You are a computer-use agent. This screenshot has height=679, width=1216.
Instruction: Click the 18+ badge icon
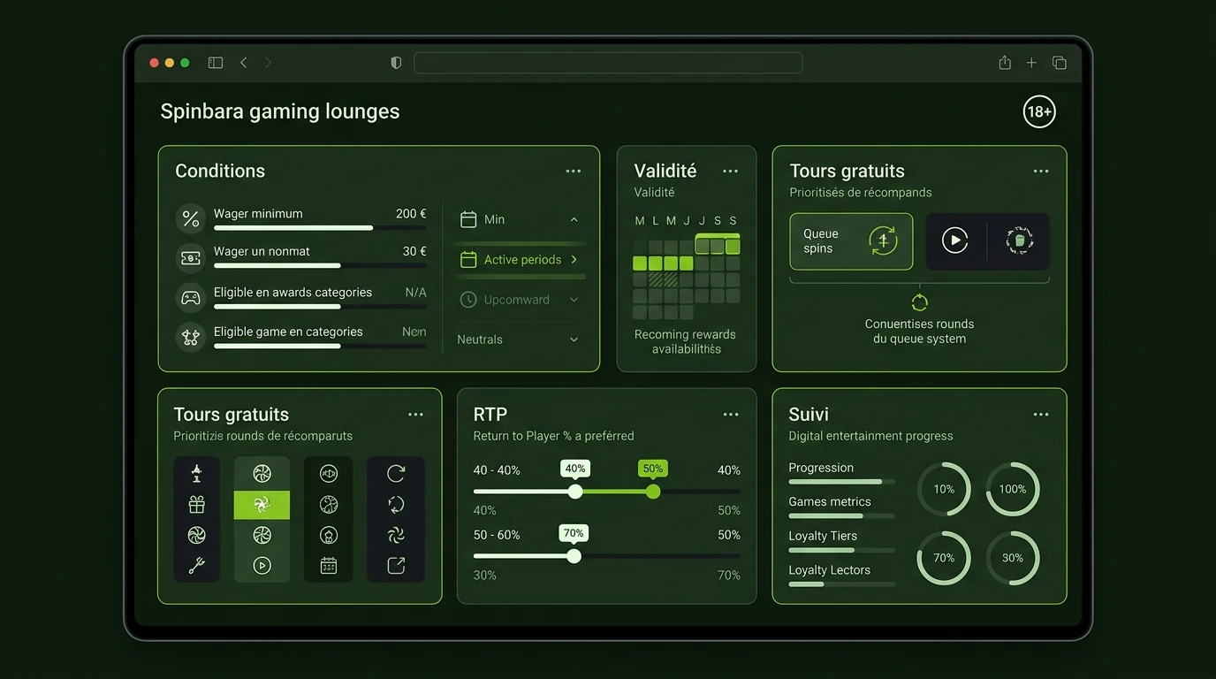coord(1039,111)
